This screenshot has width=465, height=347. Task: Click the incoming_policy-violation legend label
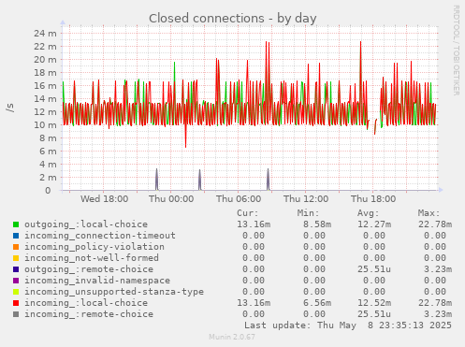coord(94,247)
